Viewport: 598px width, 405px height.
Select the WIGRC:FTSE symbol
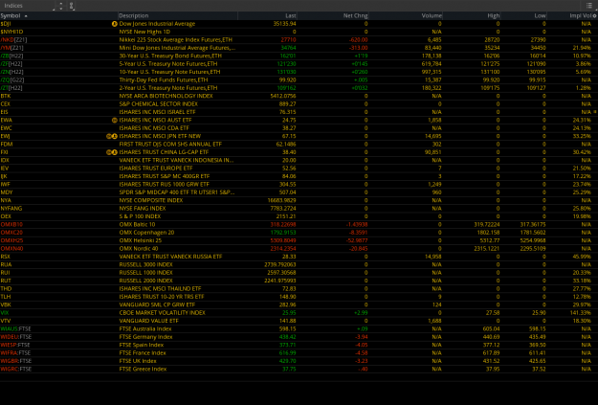pos(16,370)
